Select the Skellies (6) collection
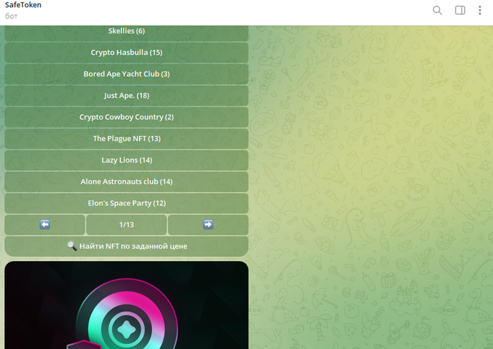The width and height of the screenshot is (493, 349). click(126, 32)
